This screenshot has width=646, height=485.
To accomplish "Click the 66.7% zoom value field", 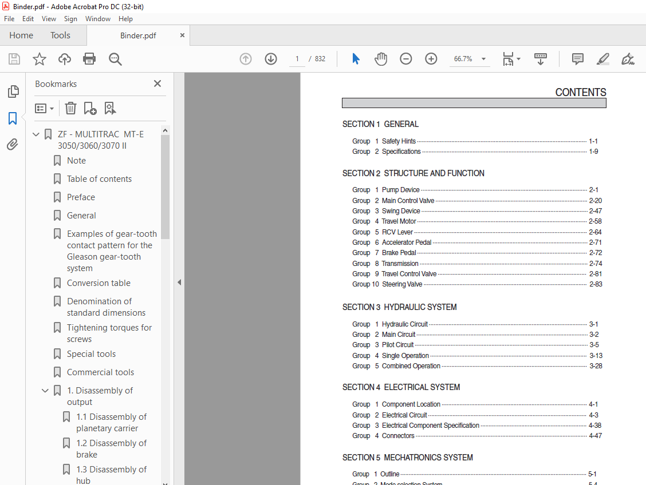I will [x=463, y=59].
